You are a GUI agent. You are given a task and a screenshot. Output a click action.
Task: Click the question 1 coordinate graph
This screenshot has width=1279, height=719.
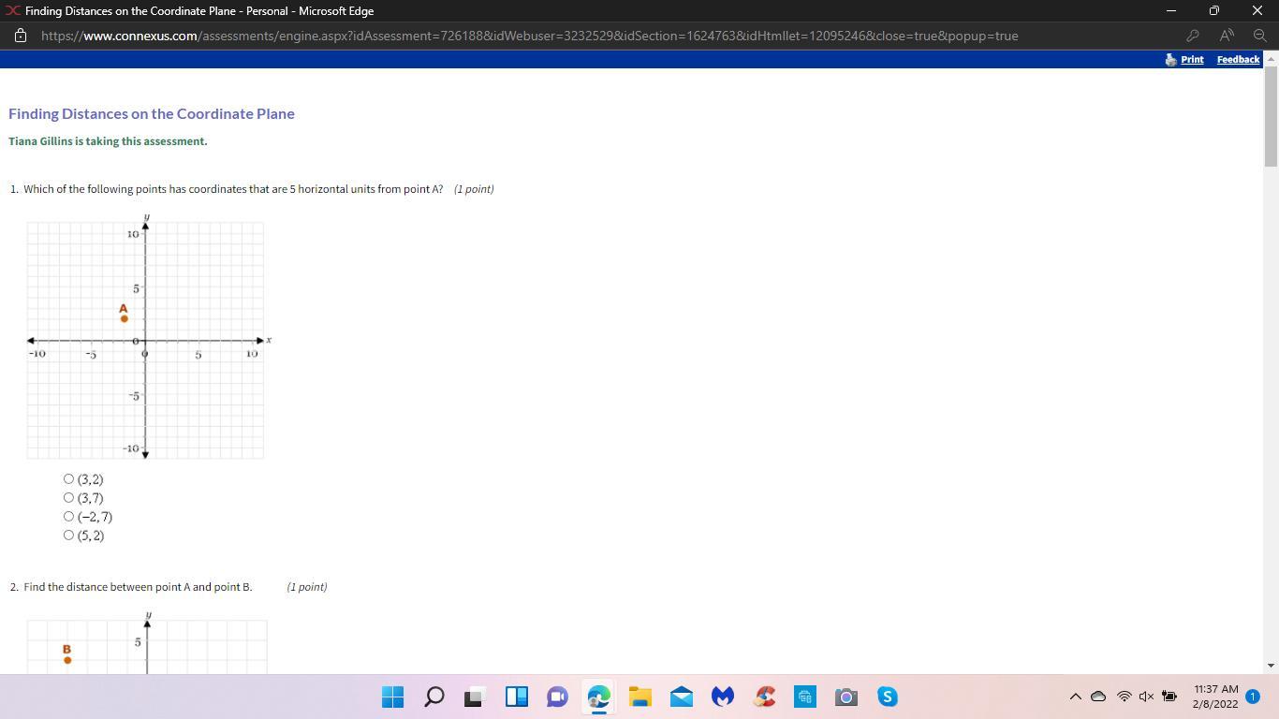coord(148,338)
